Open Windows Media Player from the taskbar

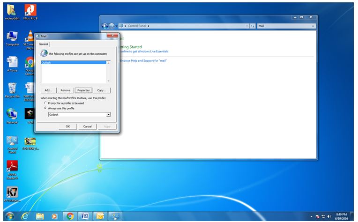[x=55, y=216]
